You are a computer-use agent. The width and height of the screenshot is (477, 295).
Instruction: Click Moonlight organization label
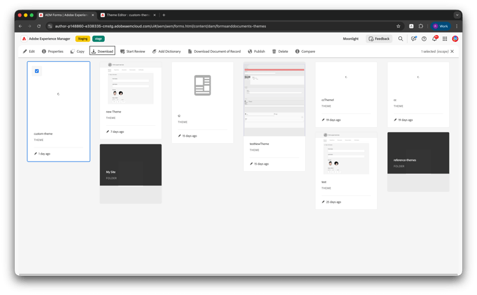click(350, 39)
